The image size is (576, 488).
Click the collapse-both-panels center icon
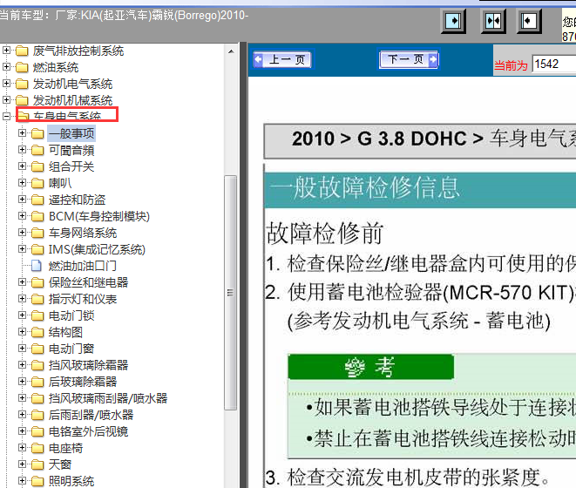[493, 21]
